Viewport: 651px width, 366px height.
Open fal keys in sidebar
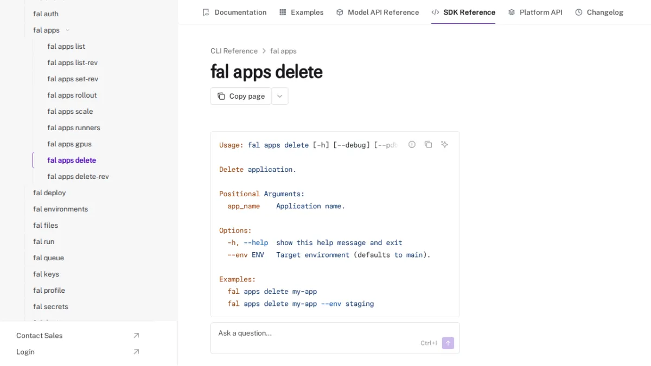[46, 274]
